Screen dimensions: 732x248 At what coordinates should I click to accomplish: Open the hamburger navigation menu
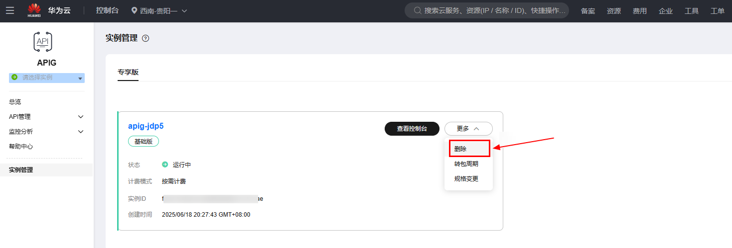click(x=10, y=10)
